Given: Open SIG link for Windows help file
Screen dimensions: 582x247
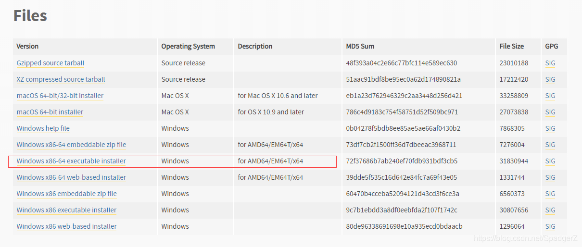Looking at the screenshot, I should click(550, 128).
